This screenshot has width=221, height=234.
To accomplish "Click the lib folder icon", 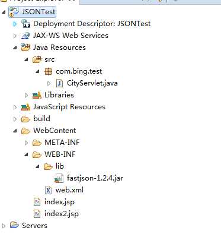I will (x=48, y=166).
